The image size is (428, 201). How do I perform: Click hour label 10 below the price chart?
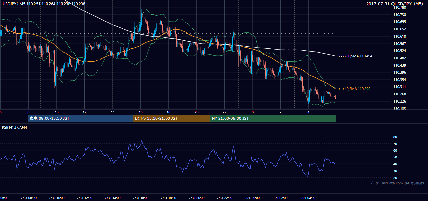pyautogui.click(x=57, y=112)
